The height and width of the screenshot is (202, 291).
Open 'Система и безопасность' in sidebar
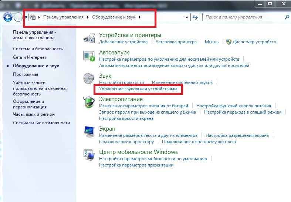pos(38,49)
